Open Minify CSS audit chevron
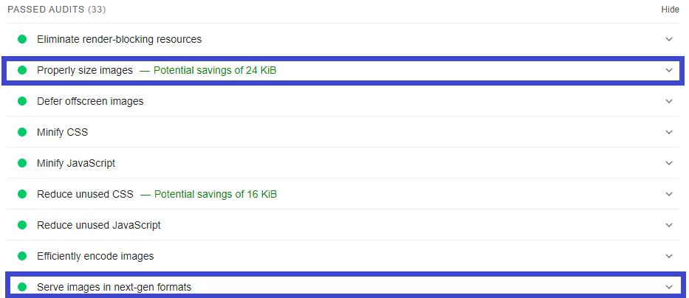Image resolution: width=689 pixels, height=298 pixels. coord(669,132)
